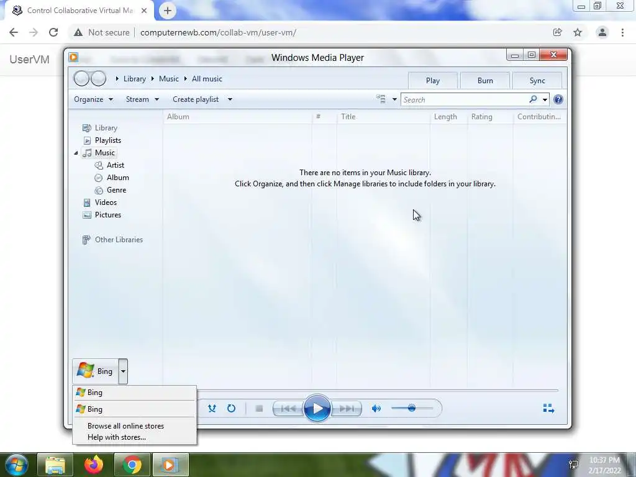636x477 pixels.
Task: Click Library in the breadcrumb path
Action: tap(135, 79)
